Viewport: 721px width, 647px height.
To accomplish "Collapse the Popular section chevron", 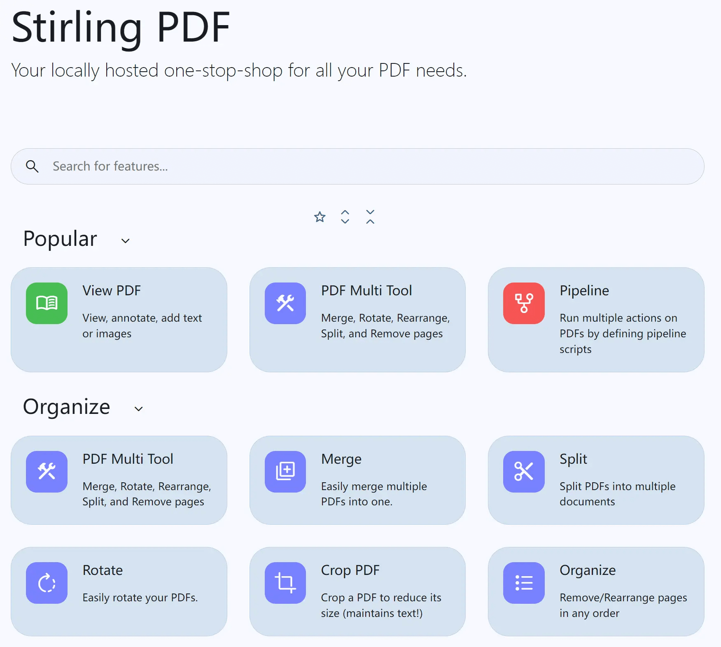I will click(125, 241).
